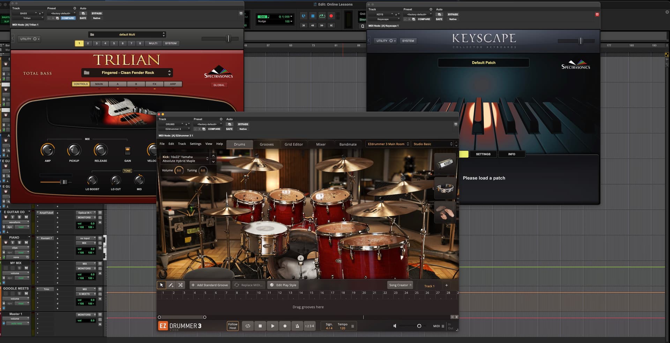Open the Trilian UTILITY menu
The width and height of the screenshot is (670, 343).
click(x=30, y=39)
